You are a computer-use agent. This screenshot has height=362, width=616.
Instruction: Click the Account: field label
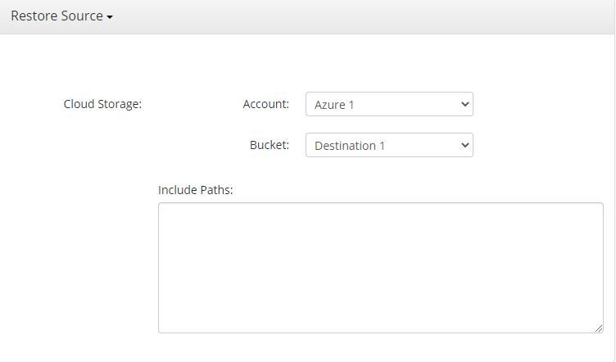click(x=266, y=104)
